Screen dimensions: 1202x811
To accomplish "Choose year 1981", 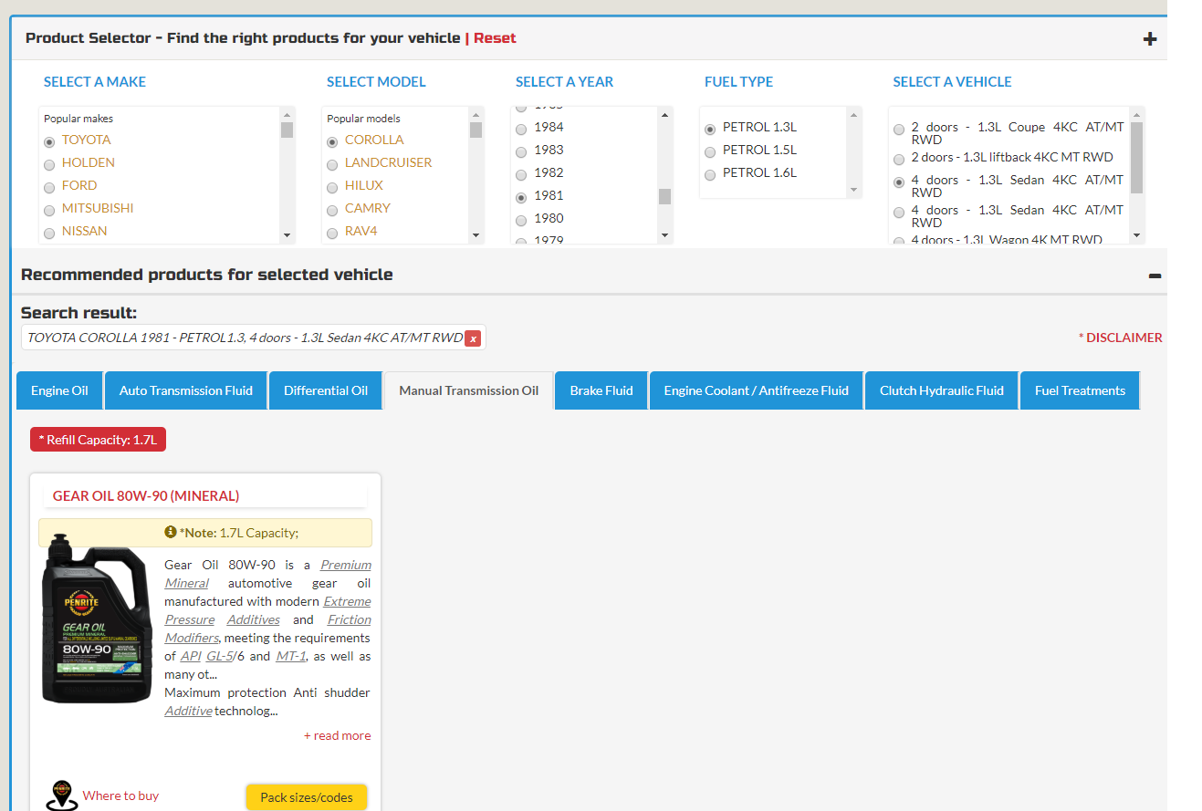I will coord(521,198).
